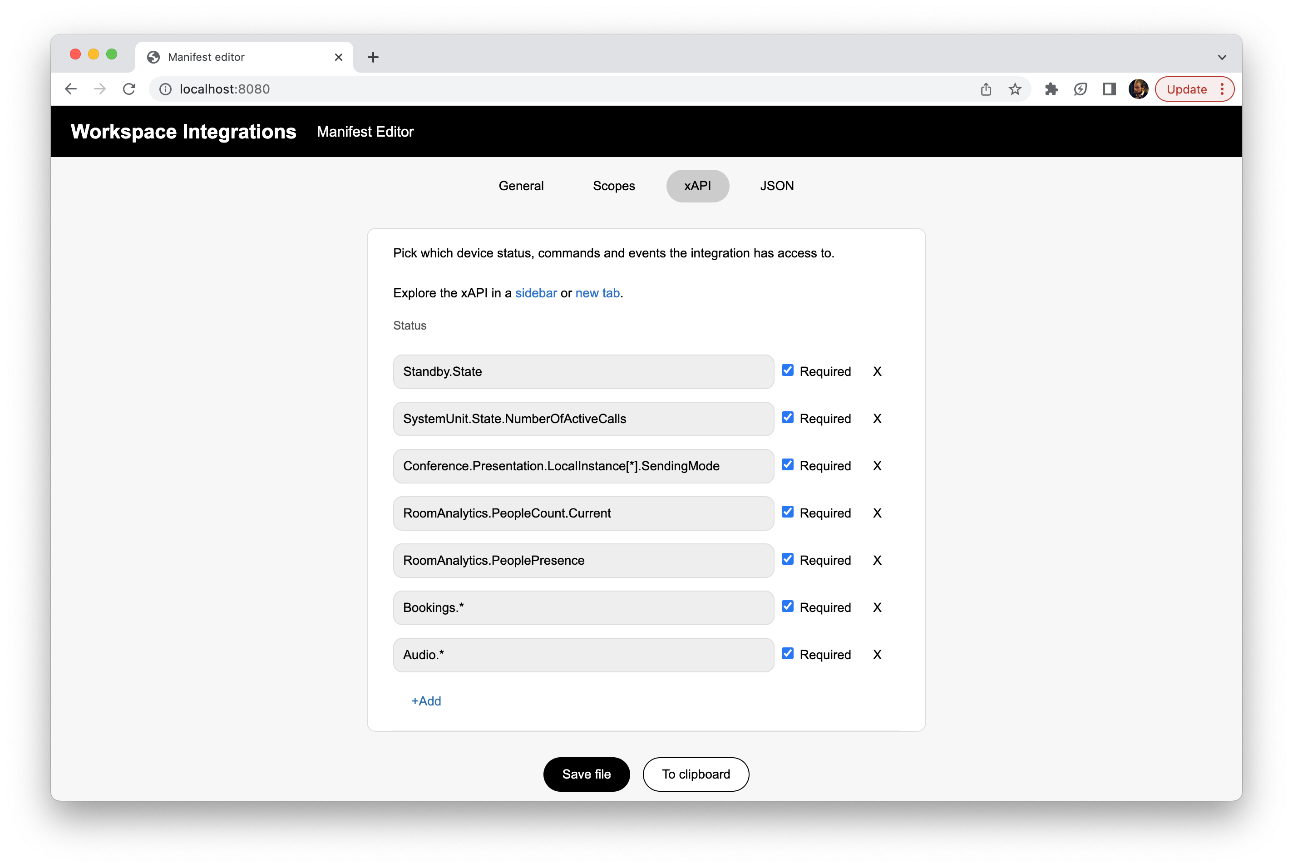This screenshot has width=1293, height=868.
Task: Click the share page icon in the address bar
Action: click(986, 89)
